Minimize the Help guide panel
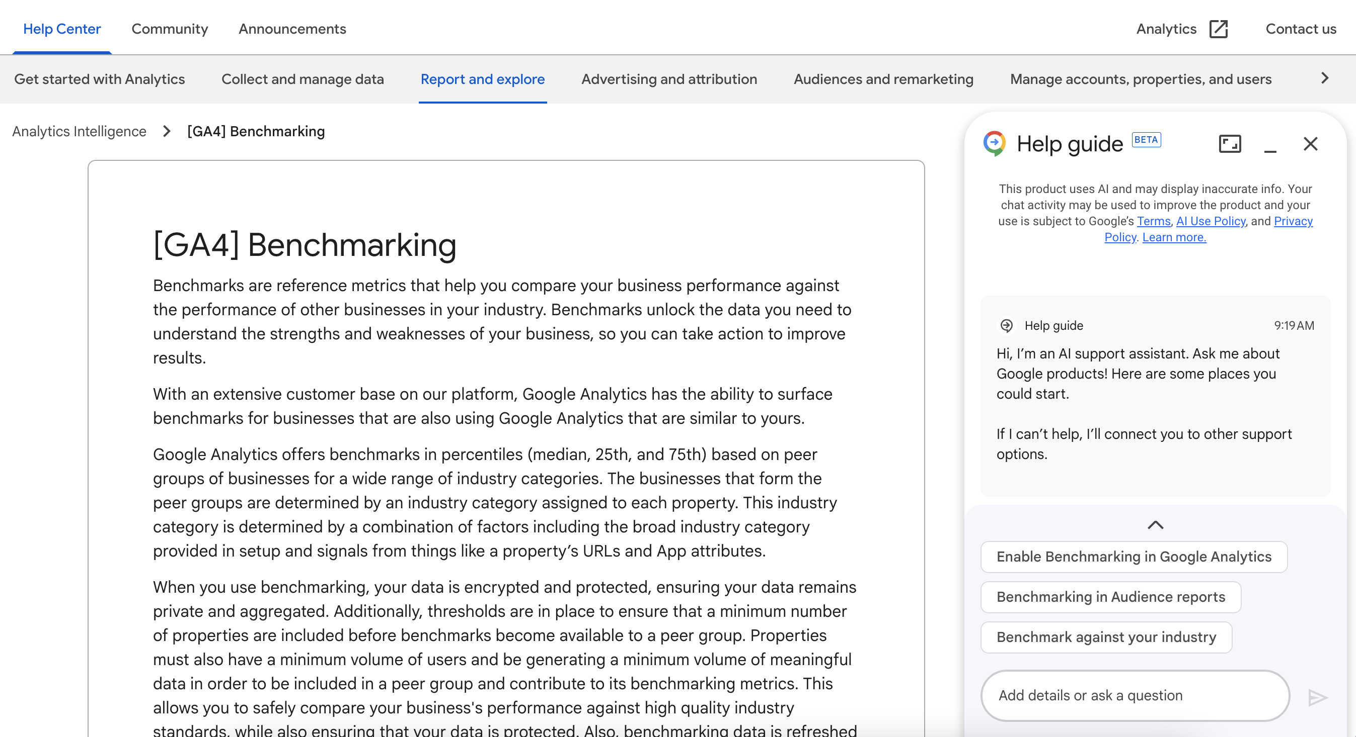Screen dimensions: 1356x737 [x=1269, y=145]
